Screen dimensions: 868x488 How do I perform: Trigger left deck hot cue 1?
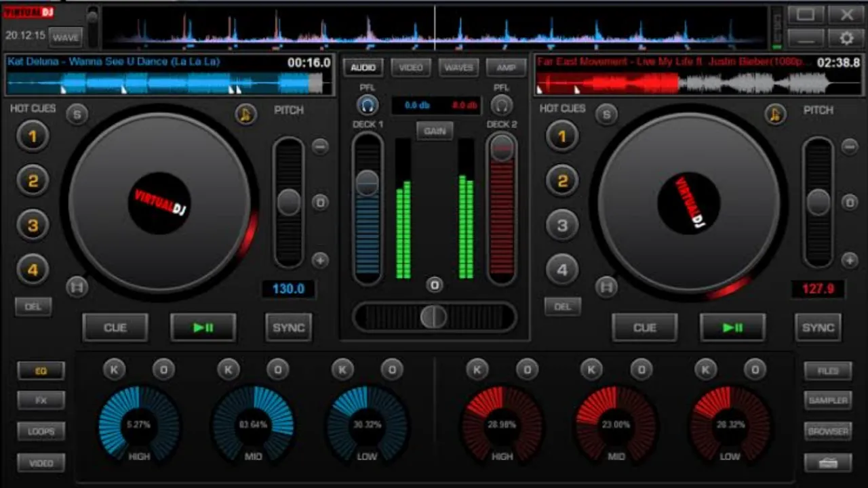[33, 137]
